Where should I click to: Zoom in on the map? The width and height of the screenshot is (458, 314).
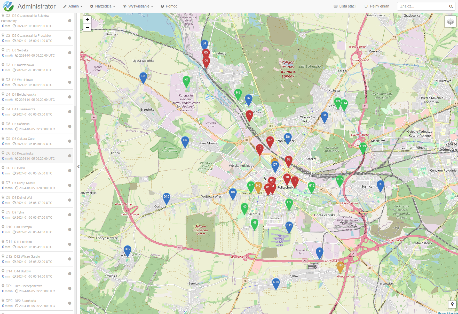coord(87,20)
